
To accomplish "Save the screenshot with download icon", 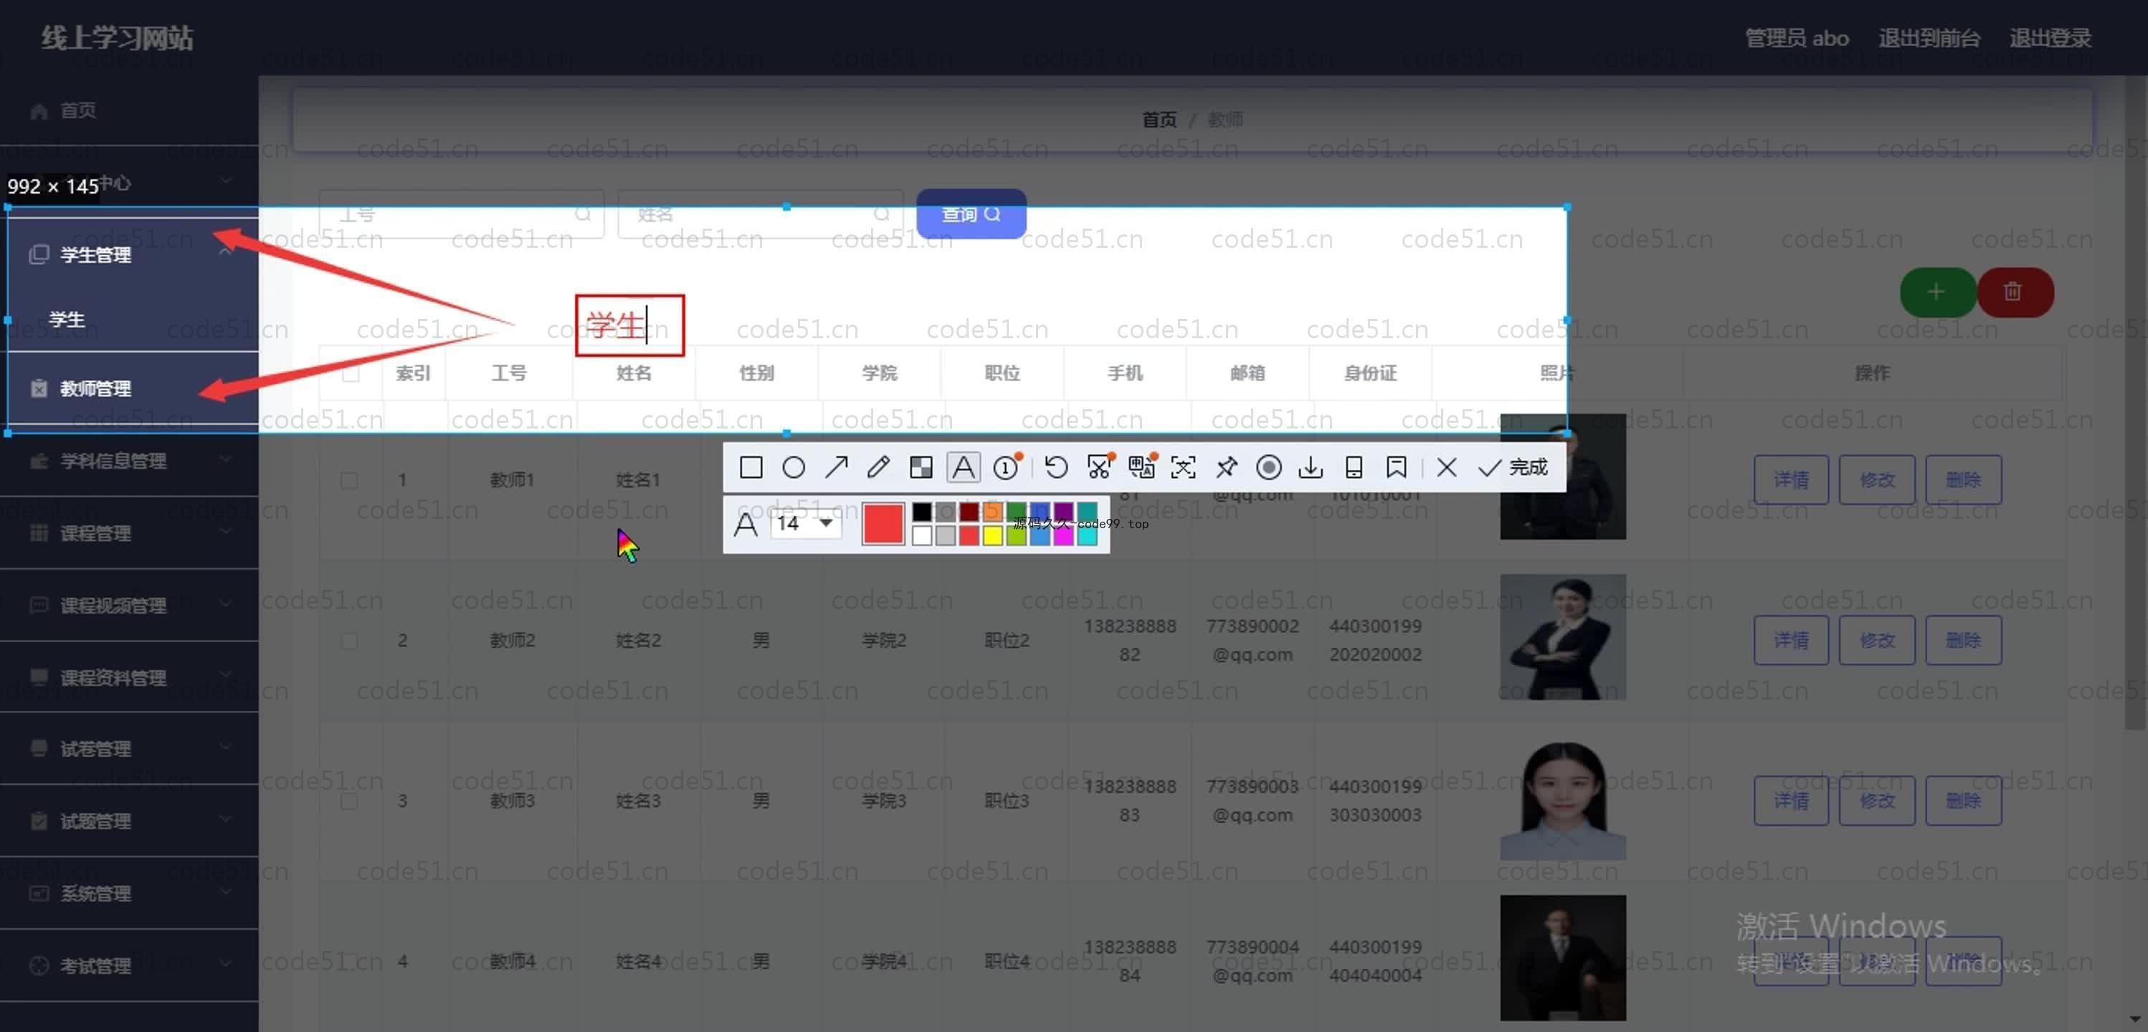I will click(1311, 468).
